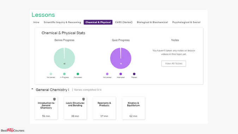The height and width of the screenshot is (134, 238).
Task: Click the '62 min' duration label
Action: tap(133, 116)
